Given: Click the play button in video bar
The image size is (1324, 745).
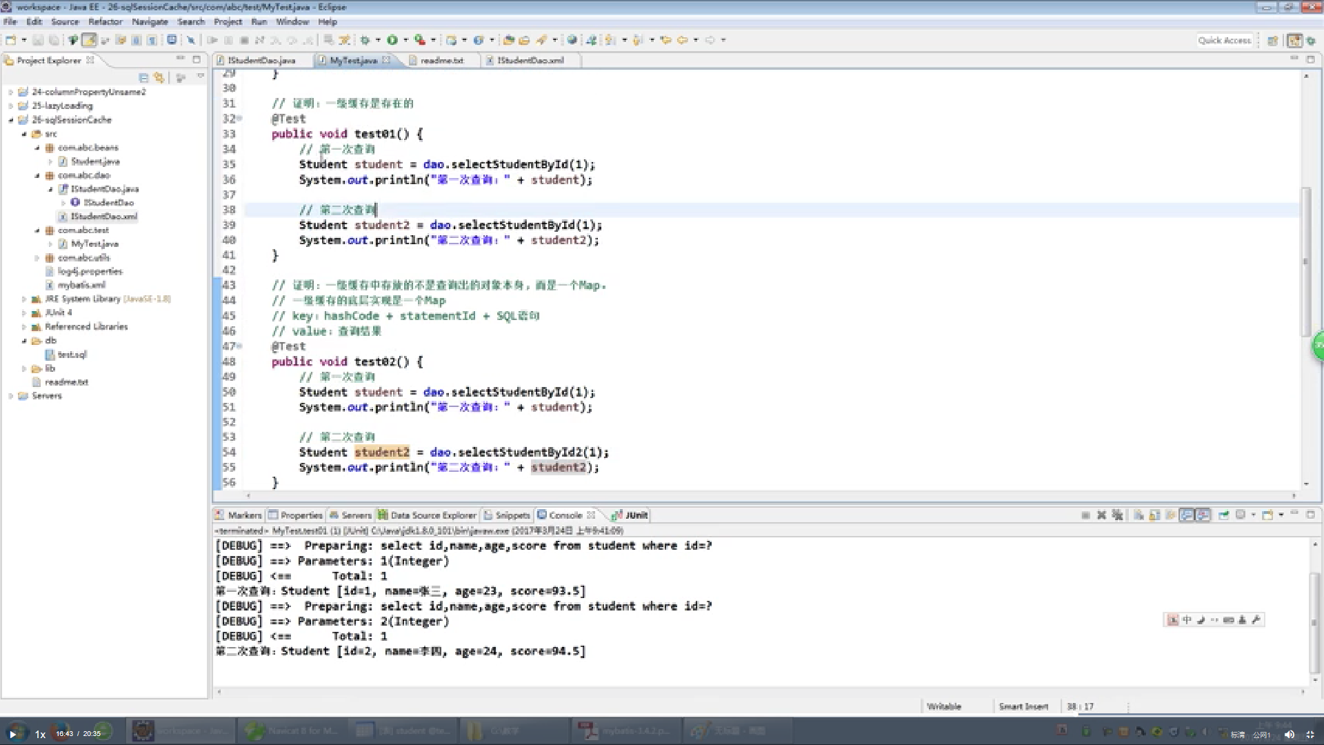Looking at the screenshot, I should tap(12, 734).
